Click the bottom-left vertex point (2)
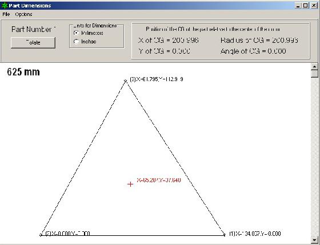The height and width of the screenshot is (245, 320). (x=41, y=235)
